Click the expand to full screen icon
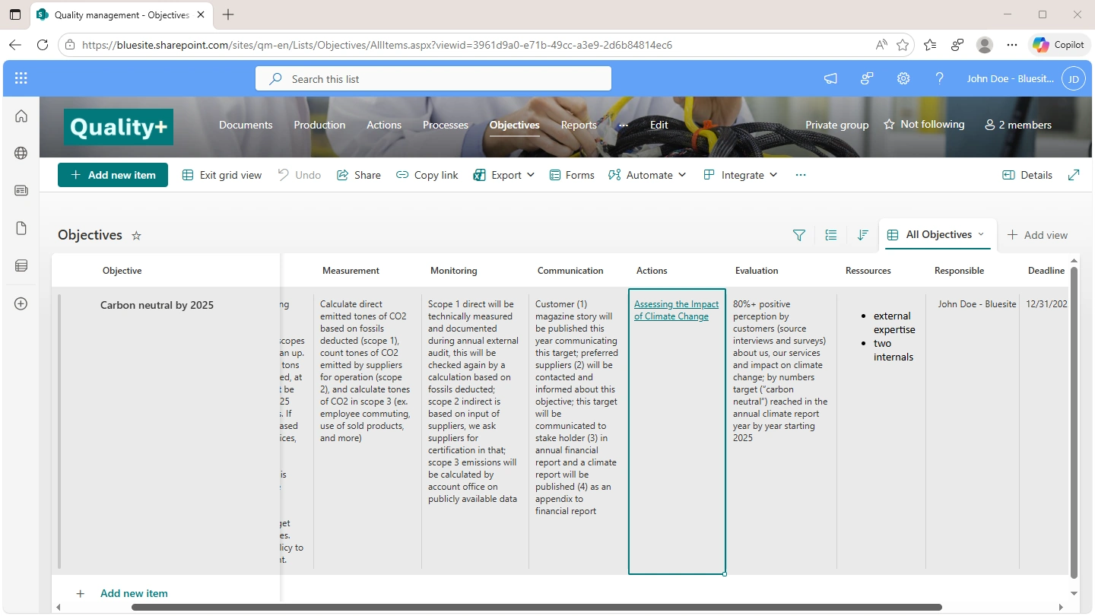1095x616 pixels. (1074, 175)
